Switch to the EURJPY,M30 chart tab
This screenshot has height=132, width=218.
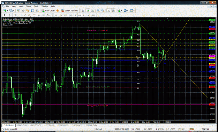tap(77, 125)
